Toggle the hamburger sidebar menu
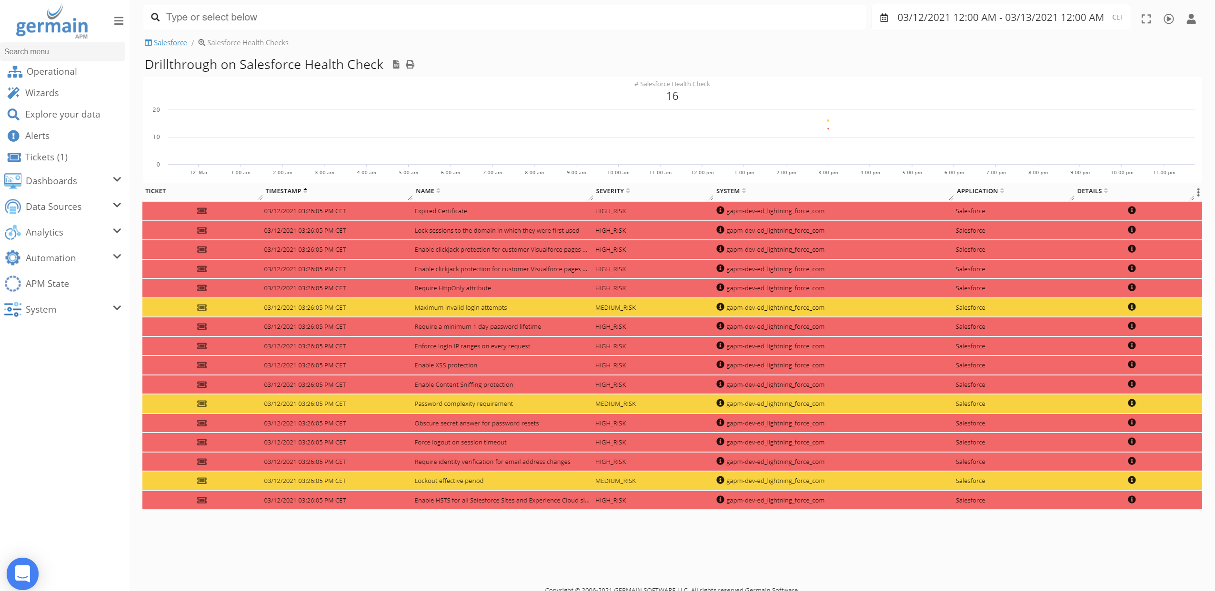This screenshot has height=591, width=1215. [x=119, y=21]
